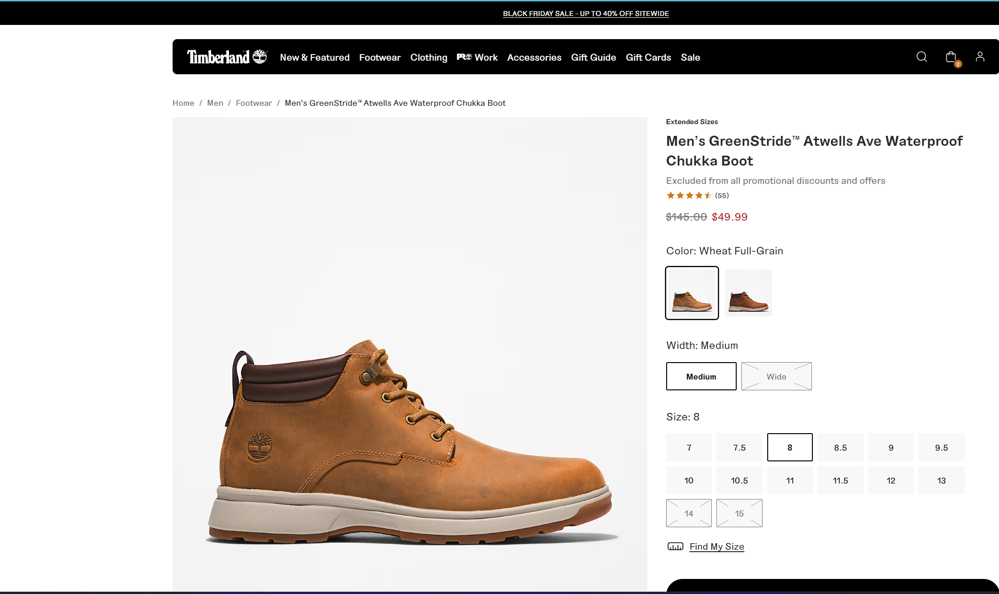Image resolution: width=999 pixels, height=594 pixels.
Task: Click the $49.99 sale price
Action: click(x=729, y=217)
